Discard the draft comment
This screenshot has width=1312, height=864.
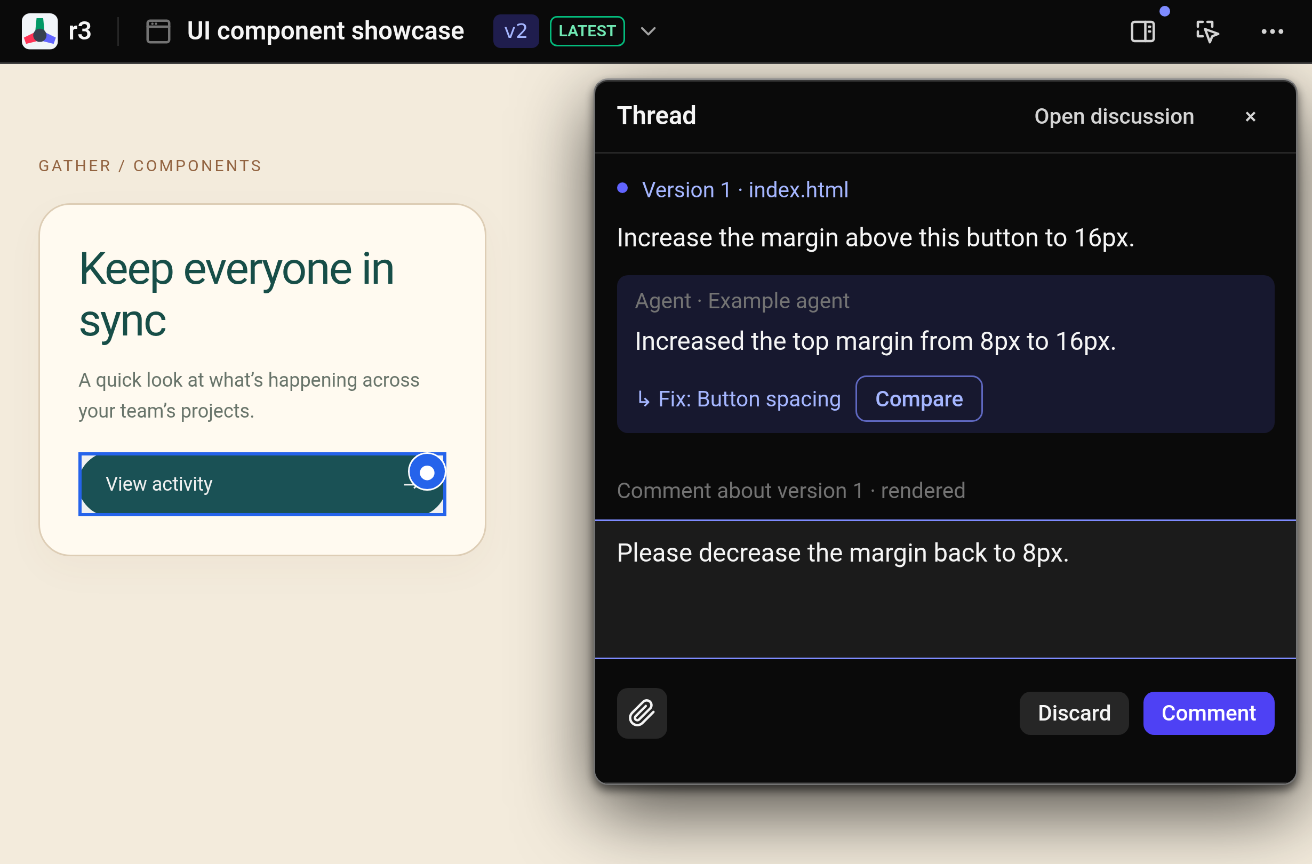point(1074,713)
